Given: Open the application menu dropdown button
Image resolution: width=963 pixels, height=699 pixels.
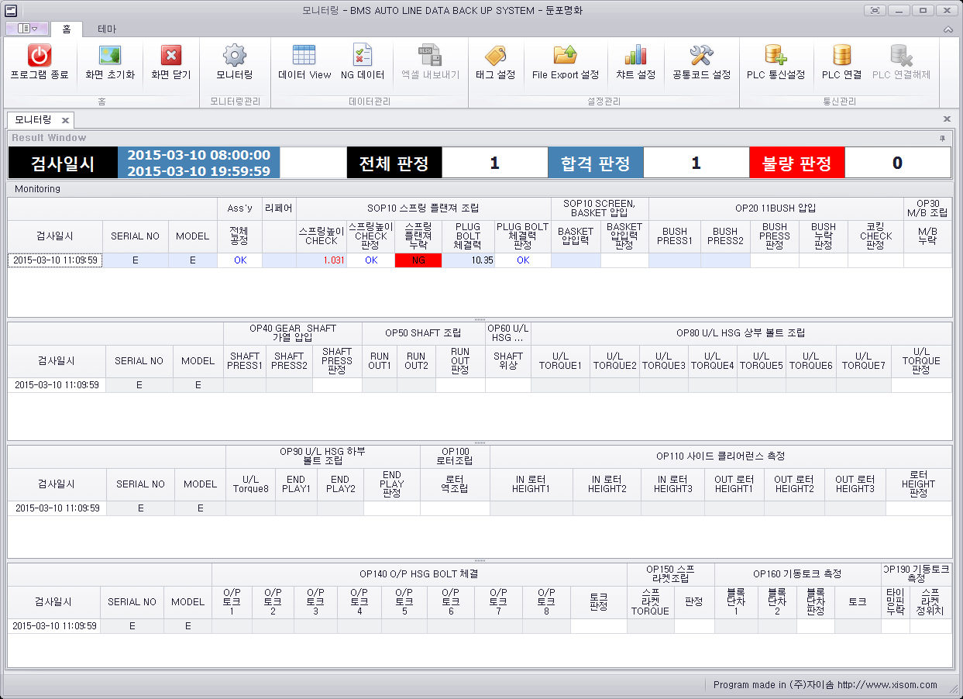Looking at the screenshot, I should (27, 29).
